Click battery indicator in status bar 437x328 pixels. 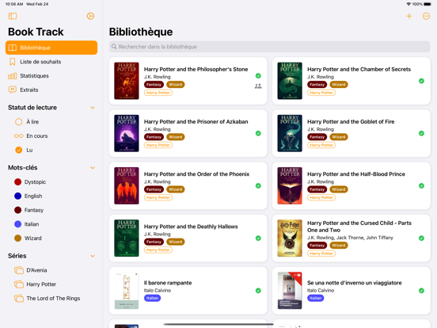(427, 4)
